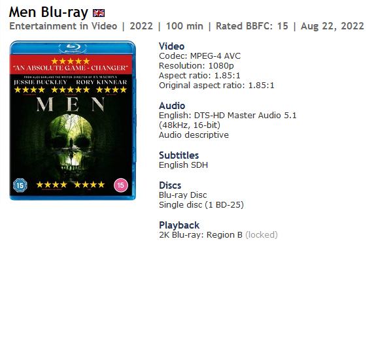The height and width of the screenshot is (350, 374).
Task: Click the skull artwork on the cover
Action: [x=72, y=143]
